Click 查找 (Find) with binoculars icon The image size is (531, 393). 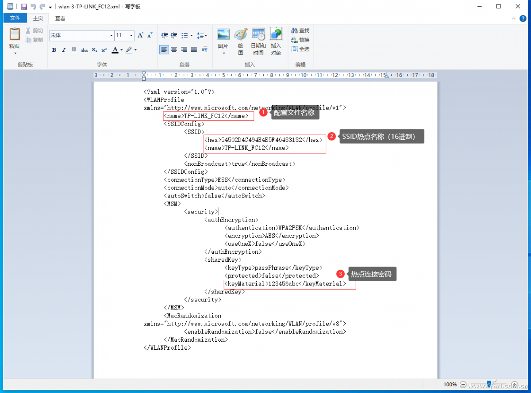[x=300, y=31]
